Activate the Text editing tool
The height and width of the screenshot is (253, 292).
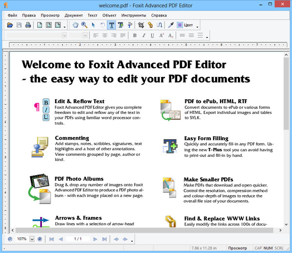click(111, 25)
